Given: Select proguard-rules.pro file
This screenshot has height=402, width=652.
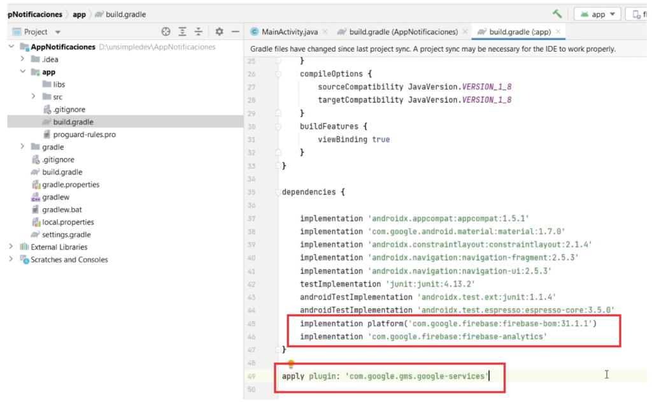Looking at the screenshot, I should 84,134.
